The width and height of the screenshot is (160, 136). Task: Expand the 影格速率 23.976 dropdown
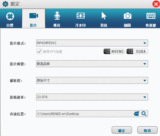click(x=92, y=97)
